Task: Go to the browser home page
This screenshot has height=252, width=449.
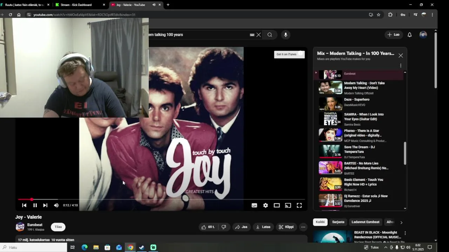Action: pos(19,15)
